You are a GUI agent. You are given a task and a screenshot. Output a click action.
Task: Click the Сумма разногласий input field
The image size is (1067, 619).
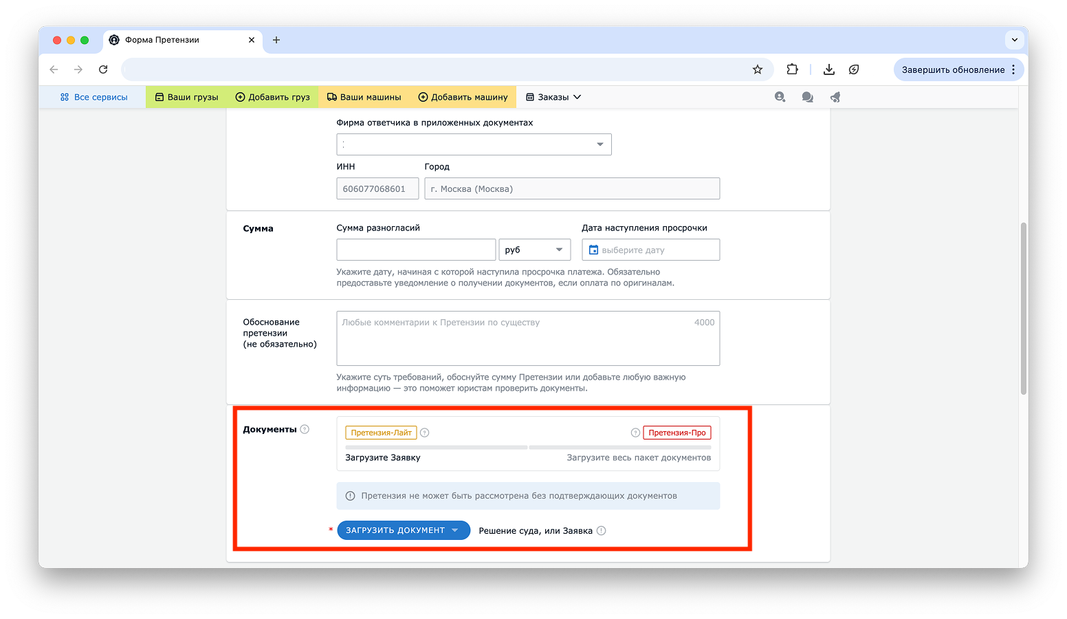416,250
